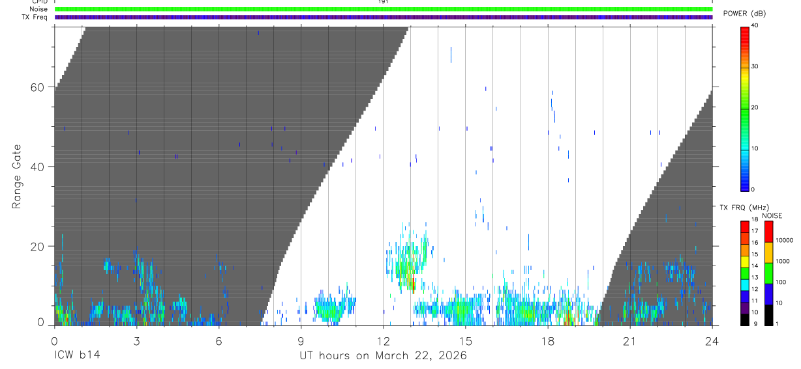Click the 15 MHz tick label
This screenshot has width=801, height=369.
(x=754, y=254)
